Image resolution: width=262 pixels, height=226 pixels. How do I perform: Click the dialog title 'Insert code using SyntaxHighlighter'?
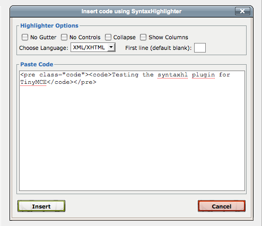(132, 12)
